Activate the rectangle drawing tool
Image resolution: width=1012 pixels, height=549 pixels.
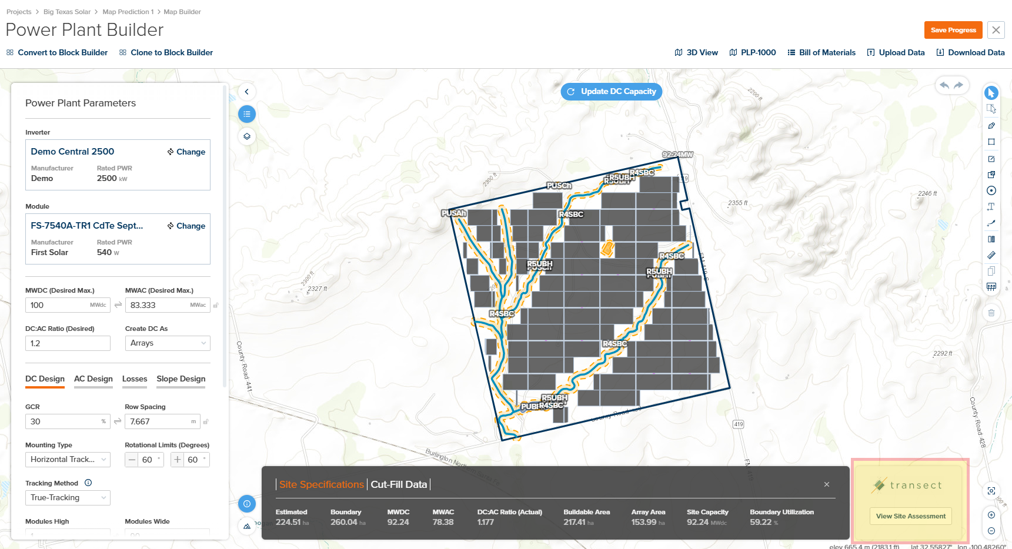991,142
